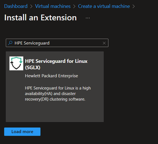This screenshot has height=144, width=158.
Task: Navigate to Virtual machines breadcrumb
Action: point(53,6)
